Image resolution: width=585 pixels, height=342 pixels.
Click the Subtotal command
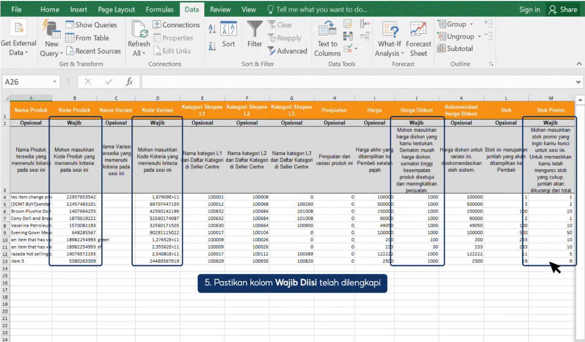[455, 49]
